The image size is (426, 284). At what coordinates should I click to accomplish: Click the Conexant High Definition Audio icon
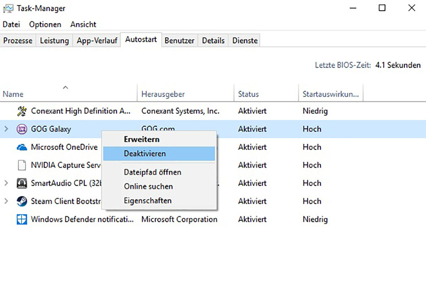click(22, 111)
